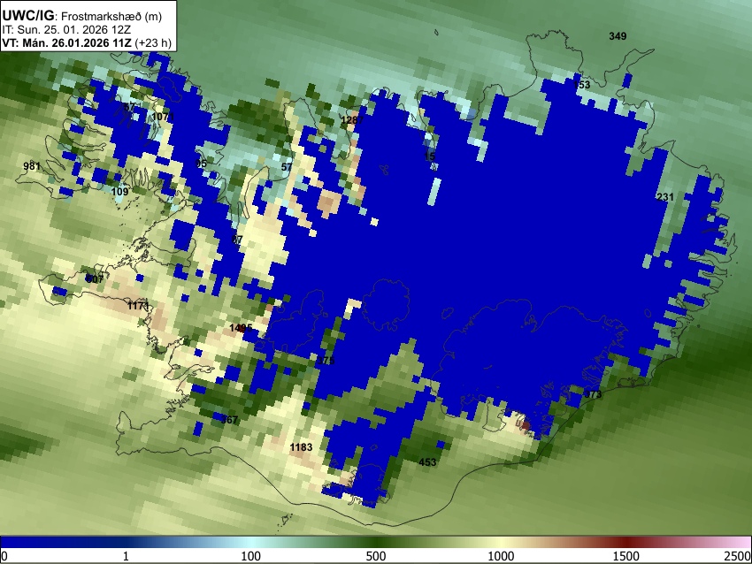
Task: Click the 109 value label
Action: pyautogui.click(x=120, y=192)
